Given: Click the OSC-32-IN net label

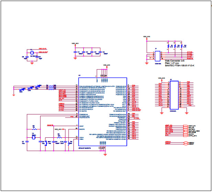Looking at the screenshot, I should (43, 49).
